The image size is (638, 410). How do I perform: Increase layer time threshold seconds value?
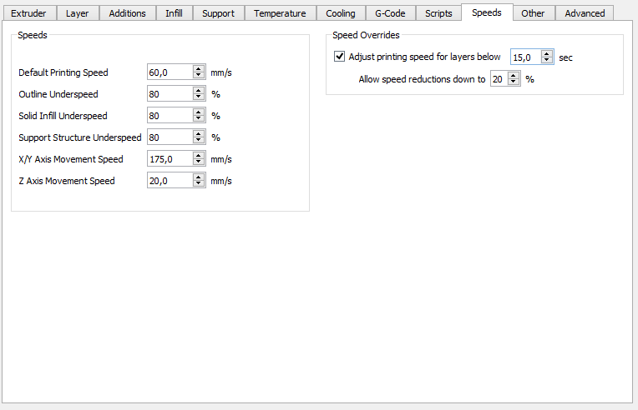[x=547, y=53]
